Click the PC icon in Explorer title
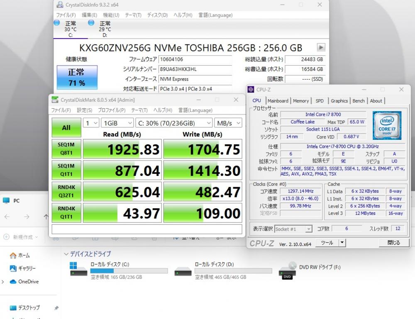The image size is (415, 319). (x=6, y=200)
